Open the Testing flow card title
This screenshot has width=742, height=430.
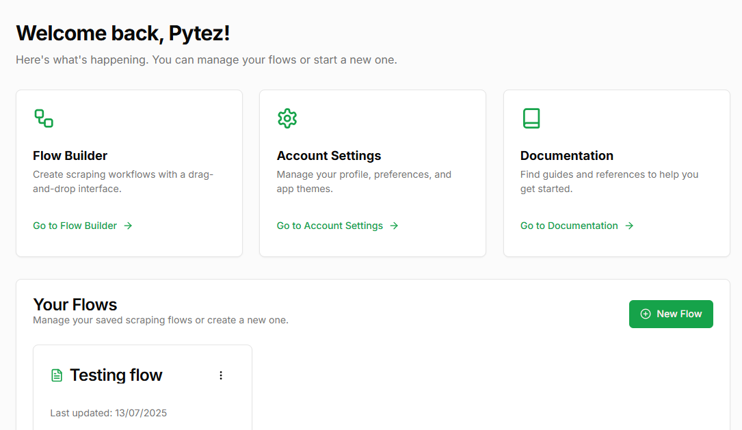pyautogui.click(x=116, y=375)
